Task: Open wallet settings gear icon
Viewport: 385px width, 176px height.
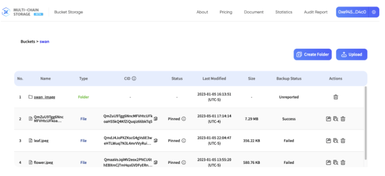Action: tap(374, 12)
